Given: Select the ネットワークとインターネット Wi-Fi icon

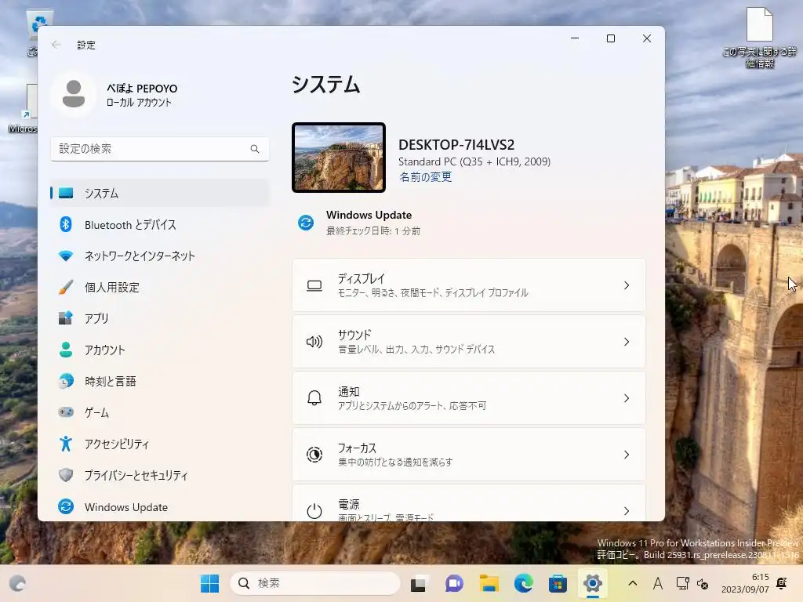Looking at the screenshot, I should [x=66, y=256].
